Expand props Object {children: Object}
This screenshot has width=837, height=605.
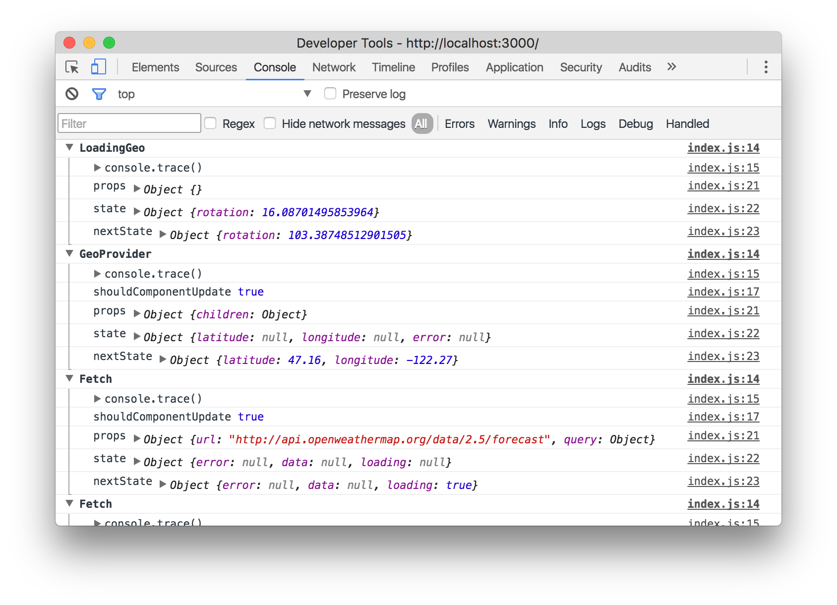pos(137,313)
